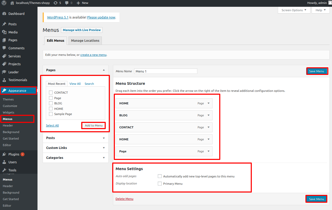Toggle automatically add new top-level pages
This screenshot has height=210, width=332.
coord(160,176)
